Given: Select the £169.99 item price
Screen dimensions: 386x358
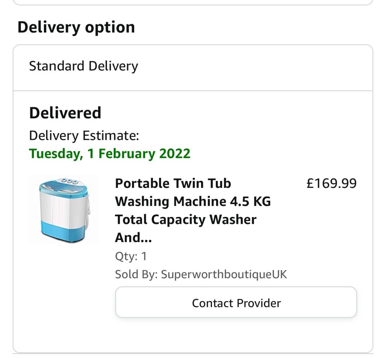Looking at the screenshot, I should [x=331, y=183].
